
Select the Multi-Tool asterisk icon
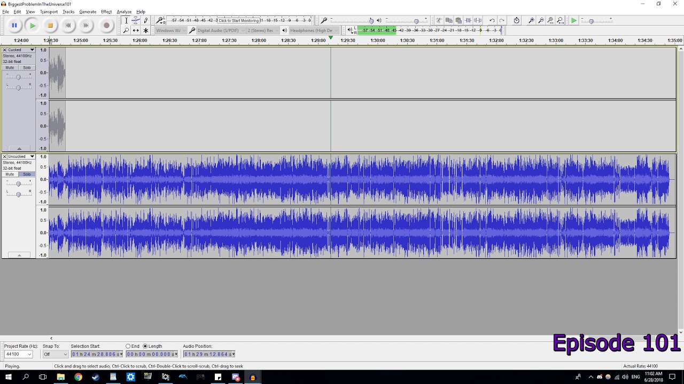tap(145, 30)
